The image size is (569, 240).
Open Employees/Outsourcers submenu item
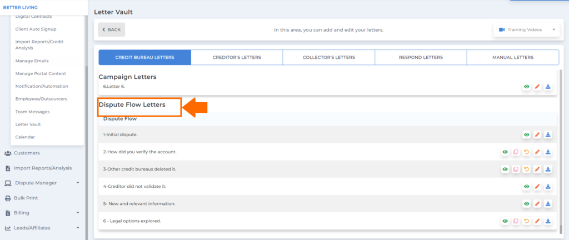click(41, 98)
